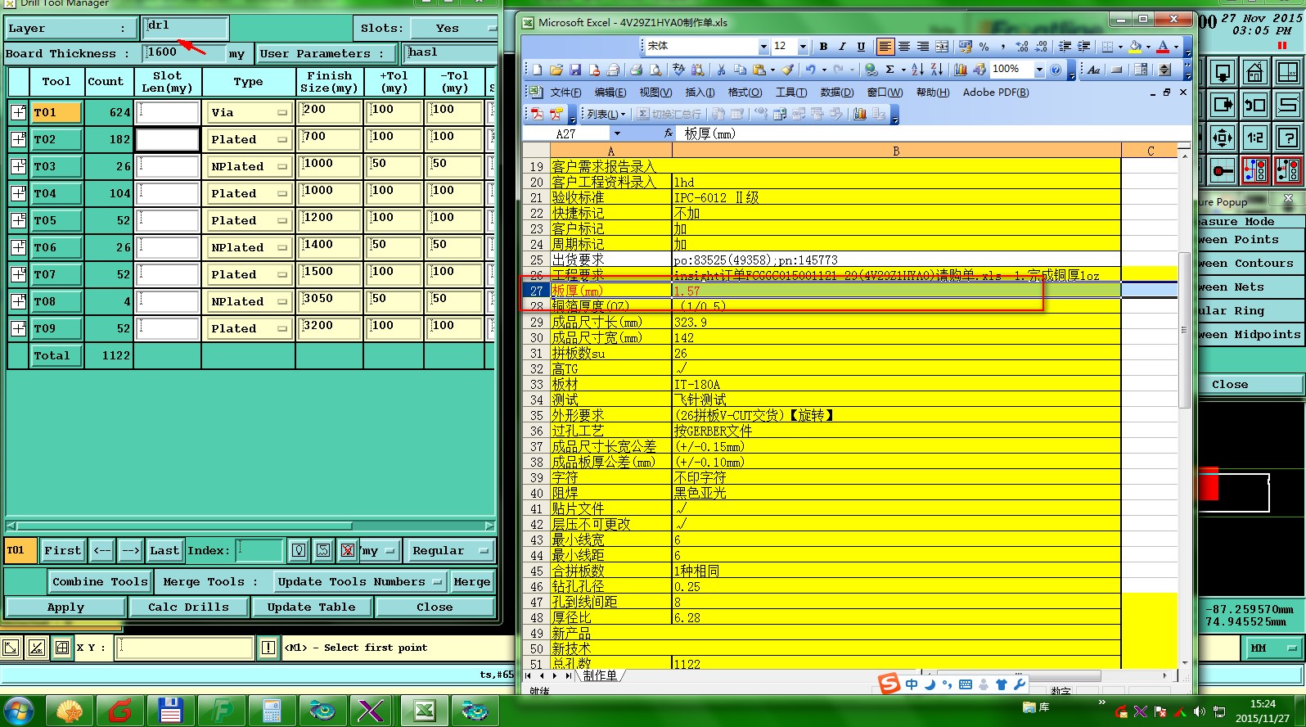Toggle Italic formatting in Excel

[x=842, y=47]
